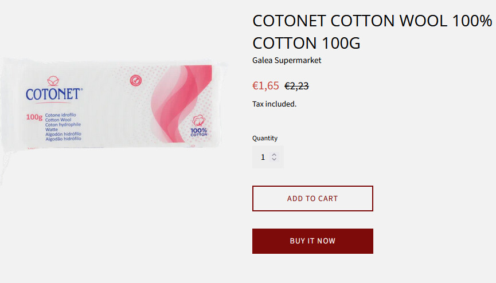Click the blue COTONET logo on package

[x=54, y=94]
